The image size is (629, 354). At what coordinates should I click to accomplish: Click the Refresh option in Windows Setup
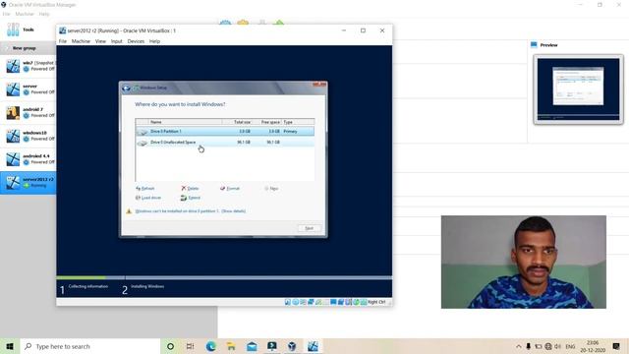[x=145, y=188]
